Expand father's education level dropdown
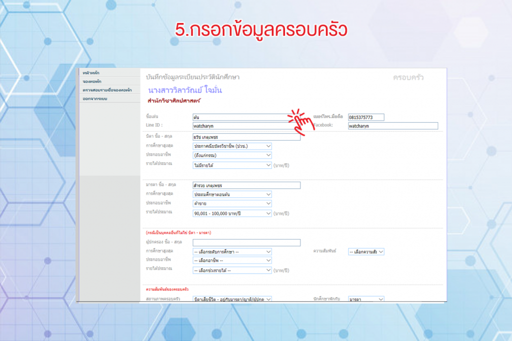Viewport: 512px width, 341px height. [x=232, y=146]
